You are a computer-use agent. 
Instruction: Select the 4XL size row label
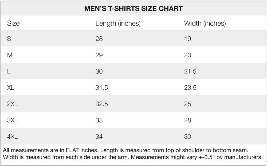[x=12, y=137]
